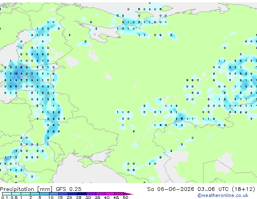Image resolution: width=257 pixels, height=199 pixels.
Task: Click the 0.5 mm legend color swatch
Action: click(16, 194)
